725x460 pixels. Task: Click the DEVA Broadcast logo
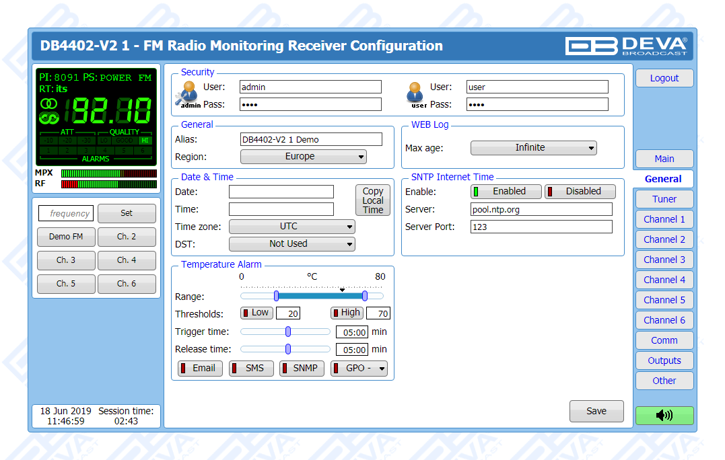(626, 46)
